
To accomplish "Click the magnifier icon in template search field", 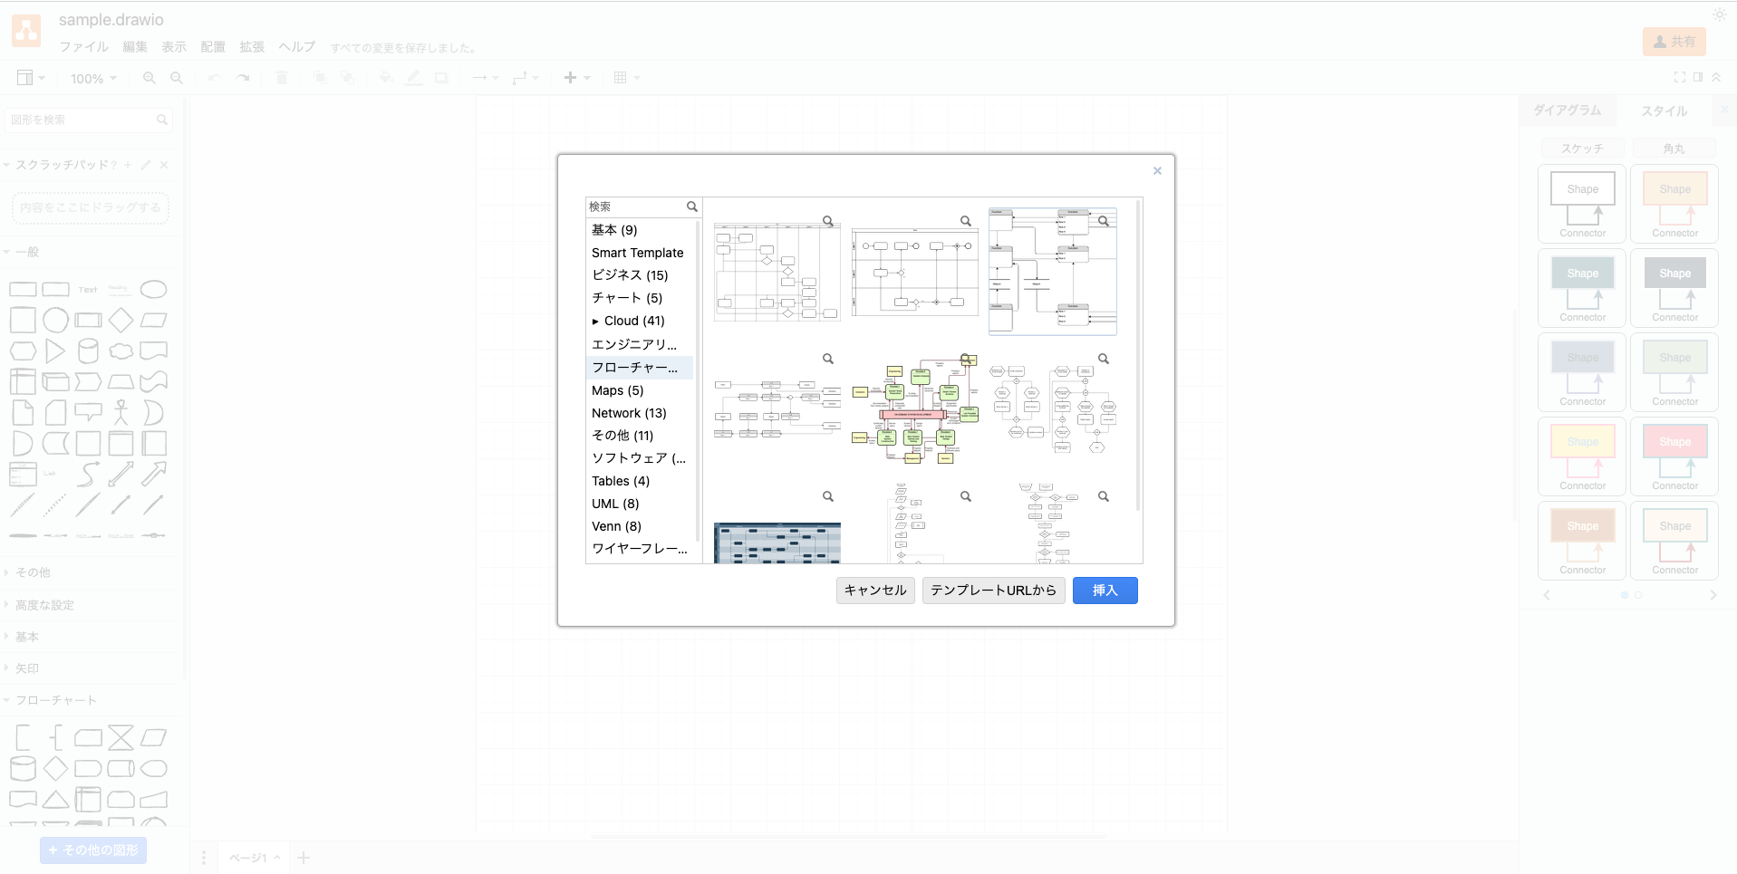I will pos(692,207).
